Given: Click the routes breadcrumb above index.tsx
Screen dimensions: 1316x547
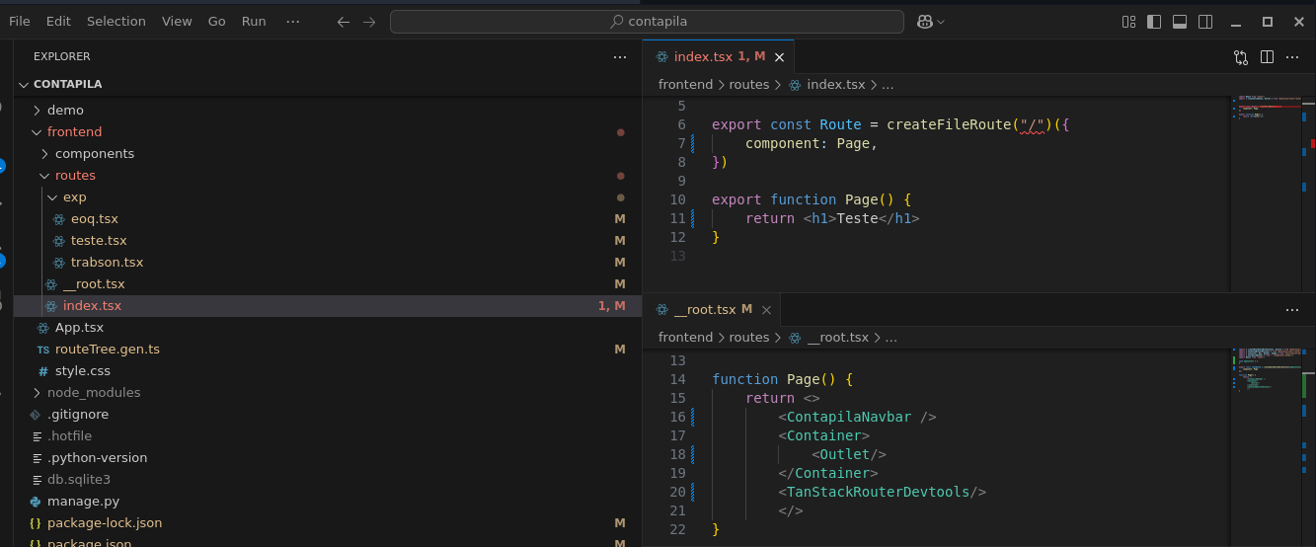Looking at the screenshot, I should click(748, 85).
